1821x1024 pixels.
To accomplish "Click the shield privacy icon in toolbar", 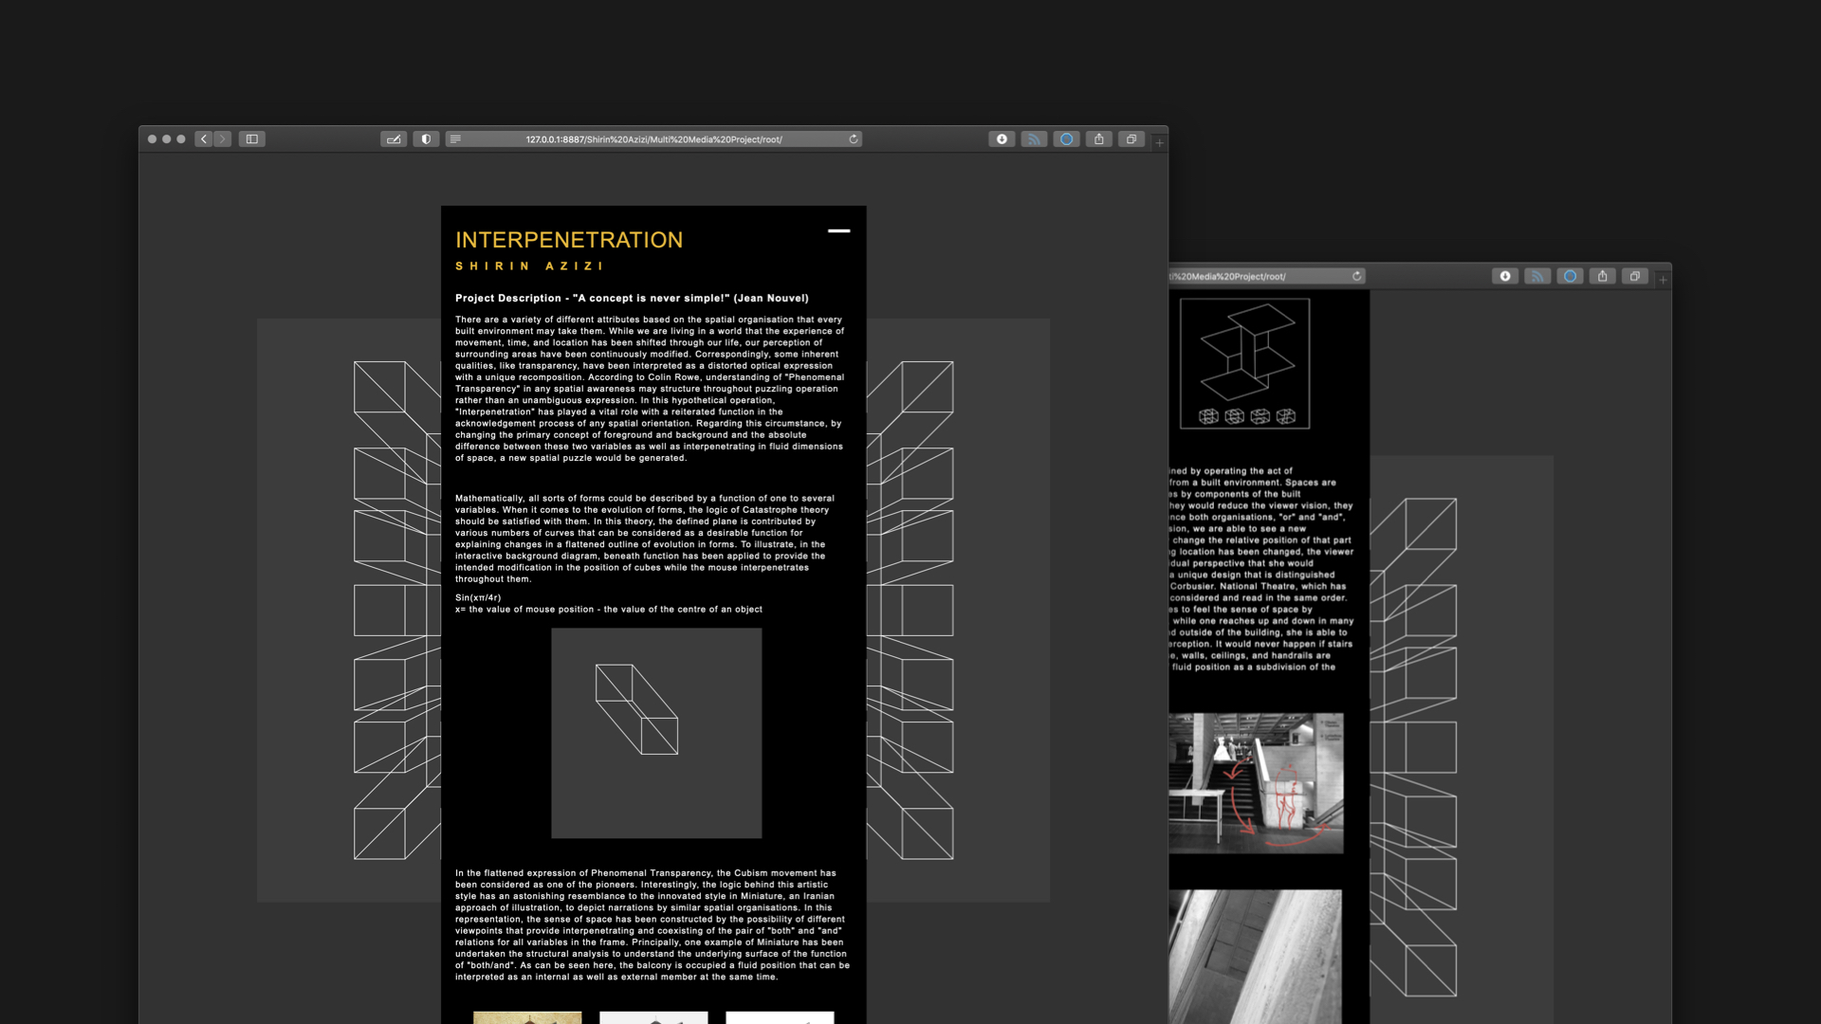I will pyautogui.click(x=426, y=139).
